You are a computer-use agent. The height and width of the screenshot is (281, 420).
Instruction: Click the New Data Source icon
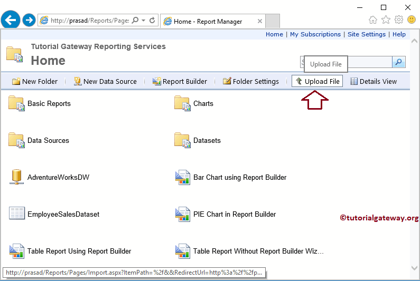(78, 81)
